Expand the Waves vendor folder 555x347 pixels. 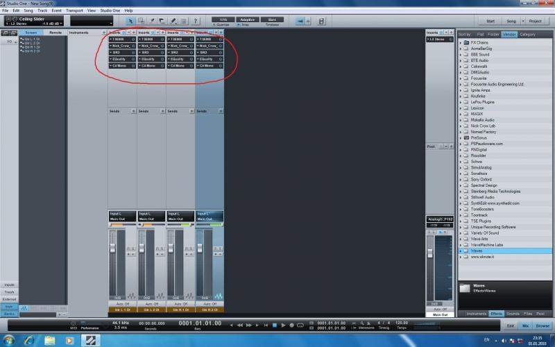[x=461, y=251]
